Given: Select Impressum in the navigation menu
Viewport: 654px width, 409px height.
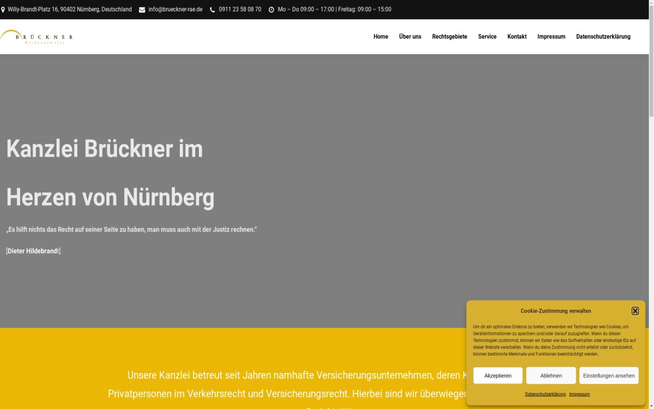Looking at the screenshot, I should click(x=551, y=37).
